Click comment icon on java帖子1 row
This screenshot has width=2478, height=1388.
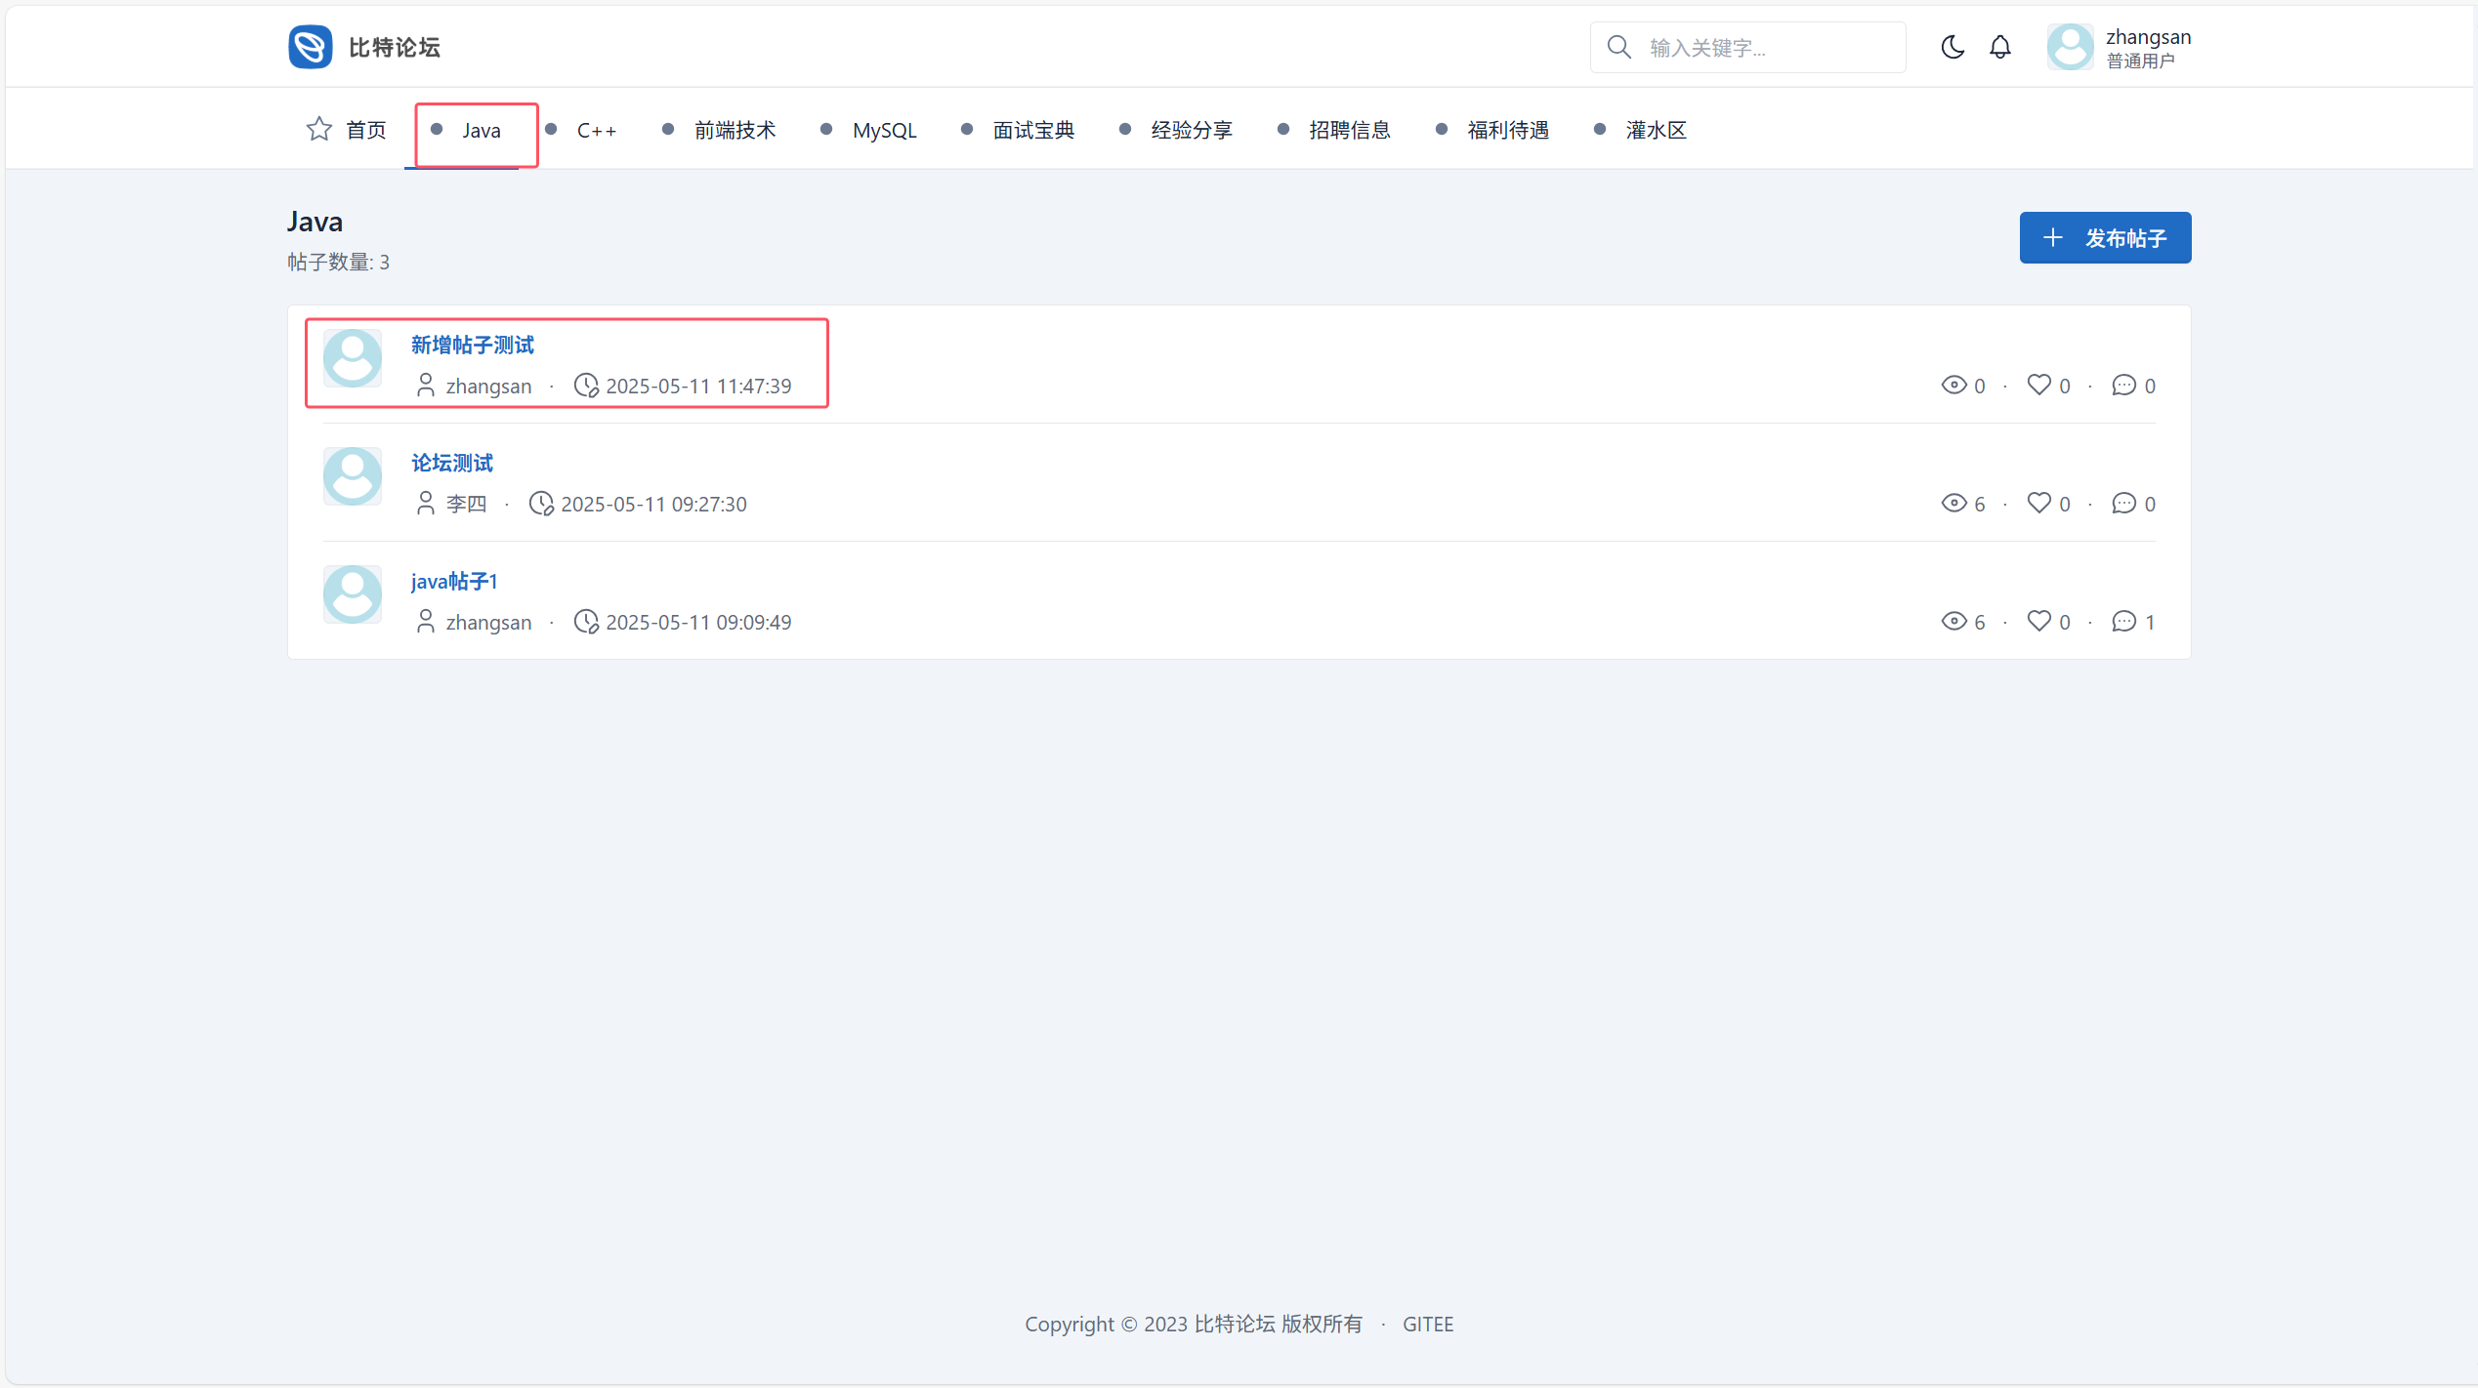2123,622
